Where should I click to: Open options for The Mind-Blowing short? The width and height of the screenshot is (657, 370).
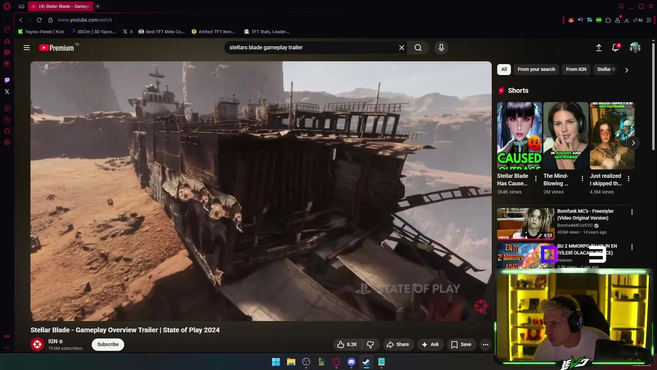pyautogui.click(x=582, y=178)
